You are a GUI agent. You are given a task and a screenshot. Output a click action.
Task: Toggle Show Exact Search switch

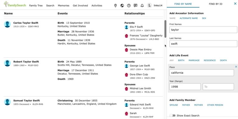point(172,115)
